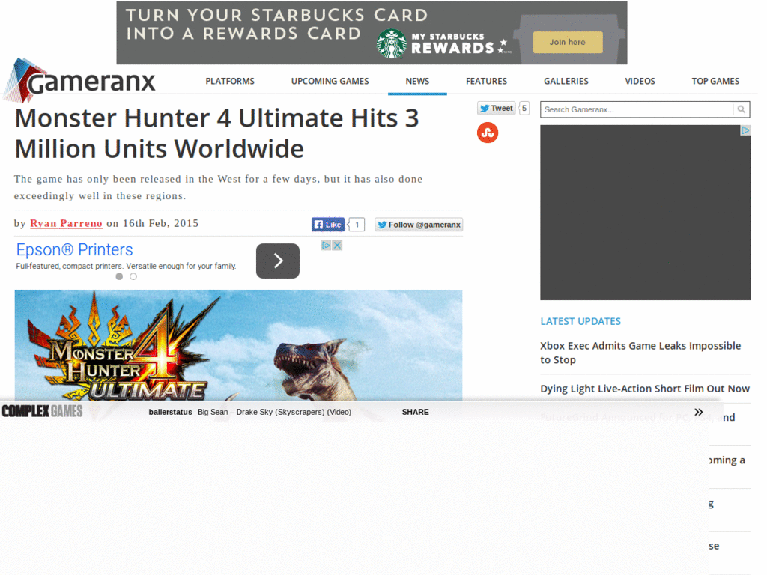Open Xbox Exec Admits Game Leaks article
The width and height of the screenshot is (767, 575).
[x=640, y=353]
